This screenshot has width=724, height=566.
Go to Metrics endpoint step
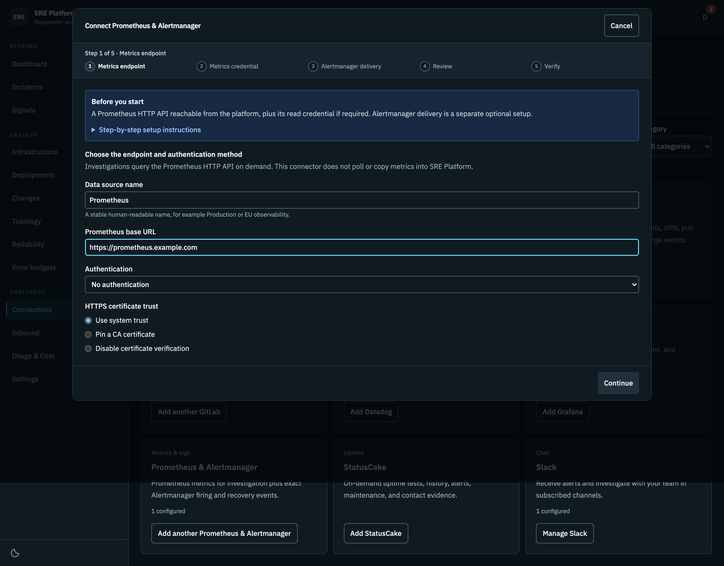tap(115, 66)
